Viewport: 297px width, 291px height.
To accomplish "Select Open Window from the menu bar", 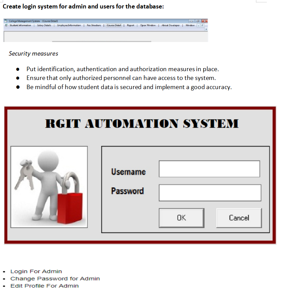I will tap(147, 25).
